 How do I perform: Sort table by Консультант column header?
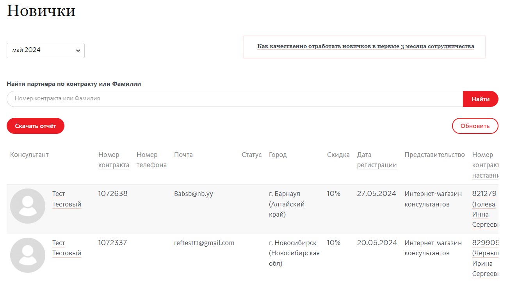click(x=29, y=155)
